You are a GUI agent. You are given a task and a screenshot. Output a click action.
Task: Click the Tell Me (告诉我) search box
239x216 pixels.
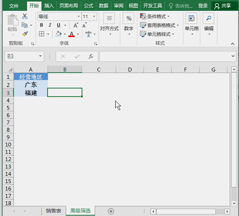pyautogui.click(x=181, y=6)
